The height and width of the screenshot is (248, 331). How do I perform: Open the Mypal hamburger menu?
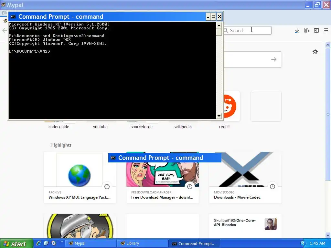coord(326,31)
